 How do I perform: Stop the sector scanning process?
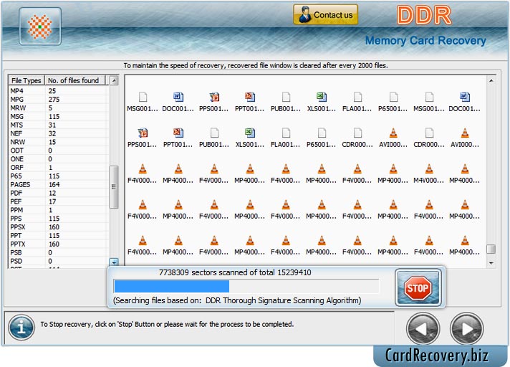[418, 287]
